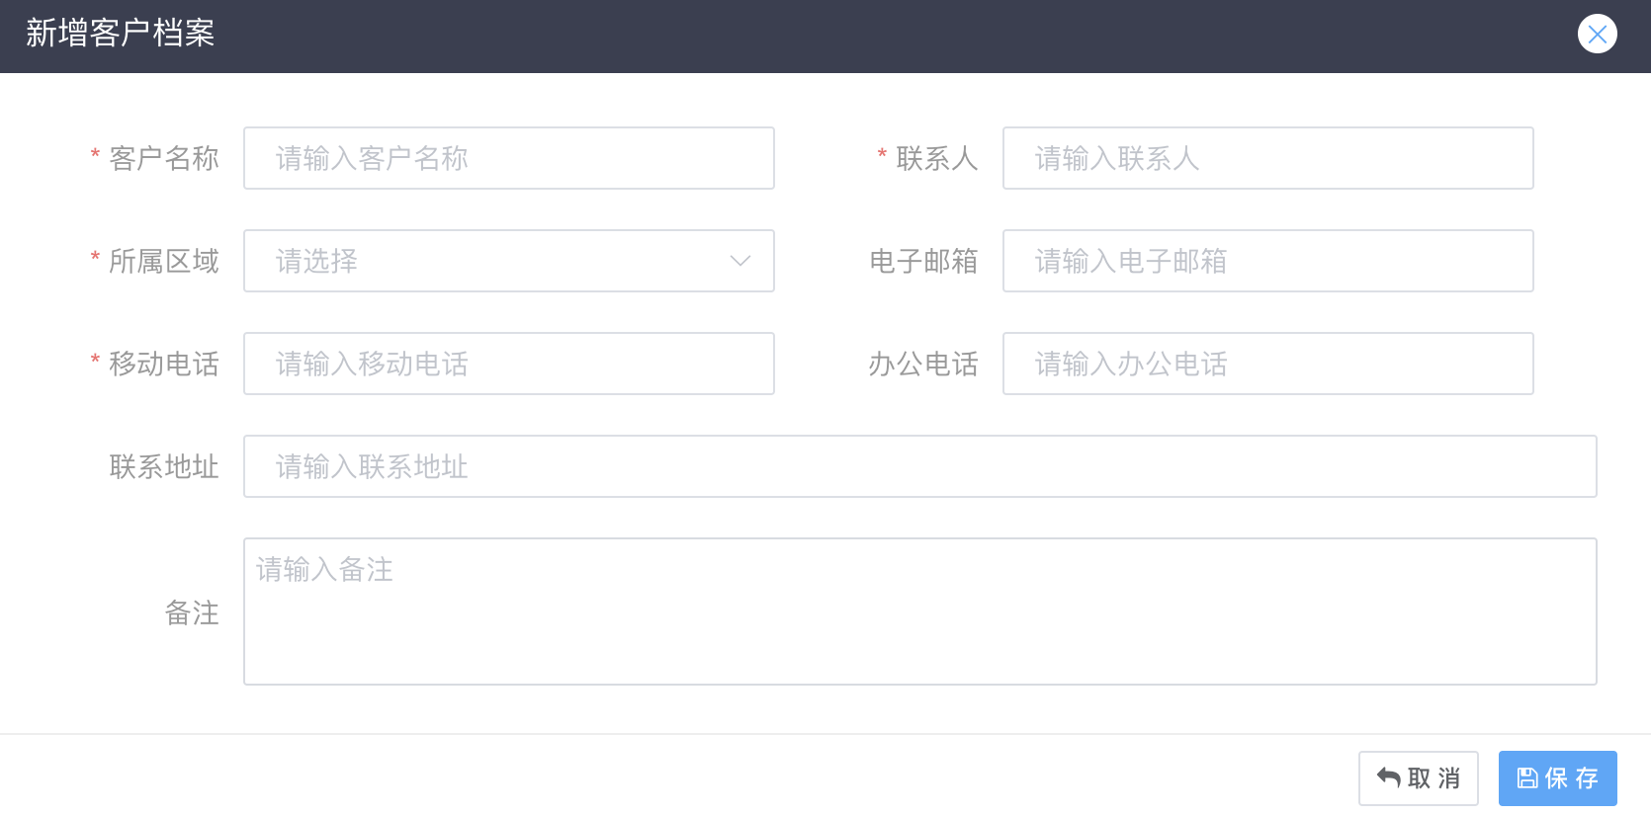This screenshot has width=1651, height=816.
Task: Click the 所属区域 field label
Action: click(164, 261)
